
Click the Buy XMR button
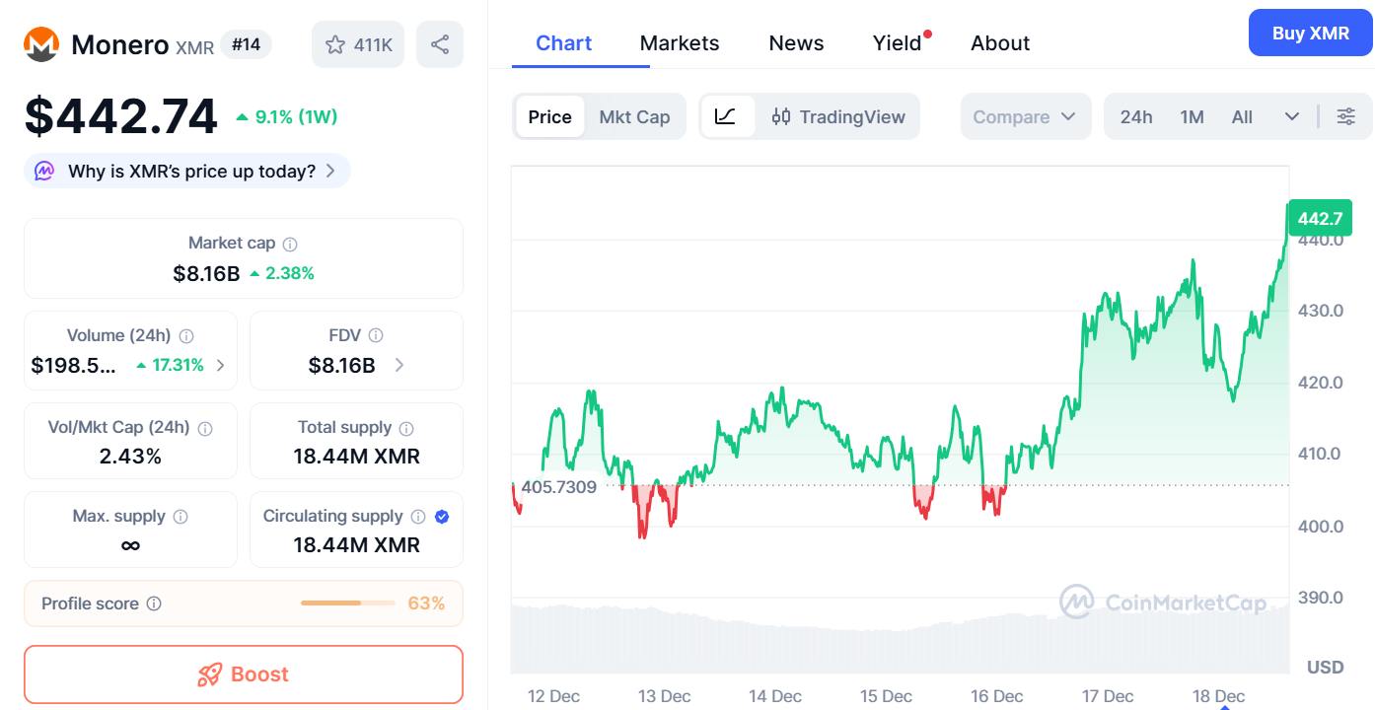[x=1310, y=33]
